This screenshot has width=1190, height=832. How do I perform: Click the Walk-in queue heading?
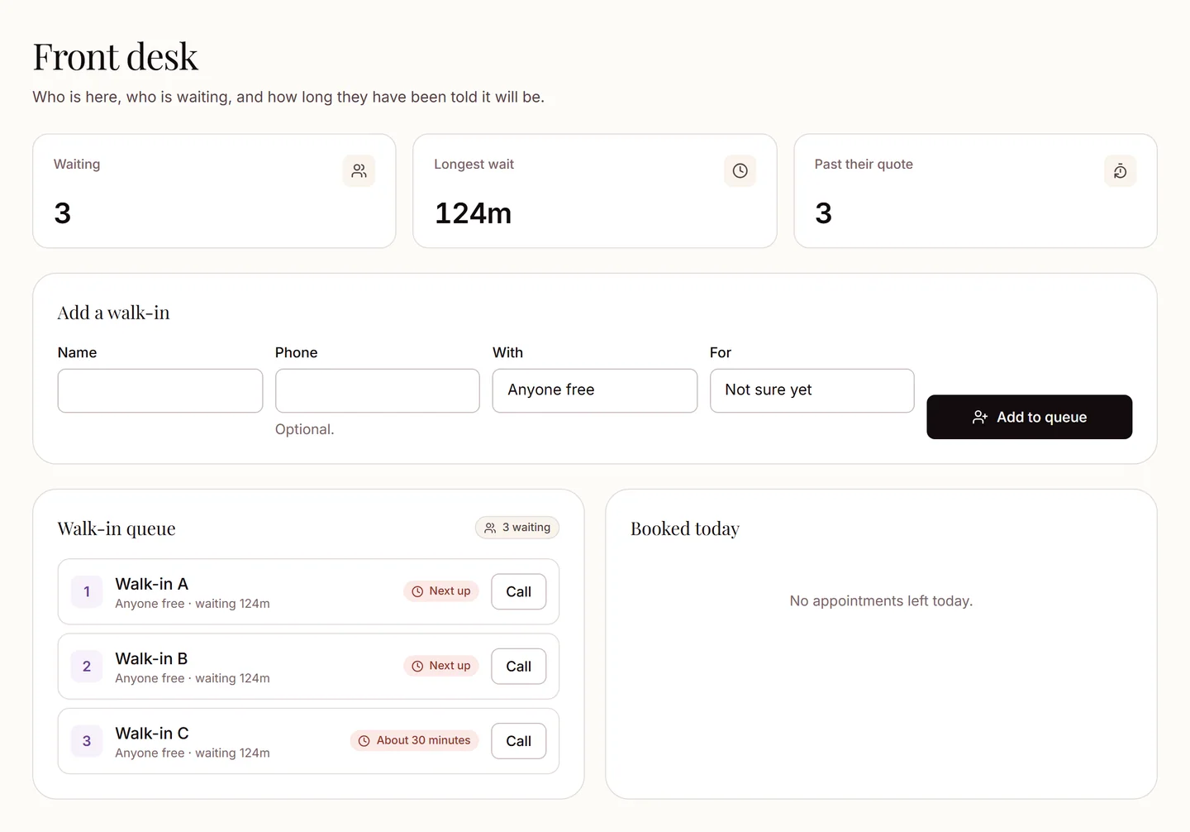point(117,528)
